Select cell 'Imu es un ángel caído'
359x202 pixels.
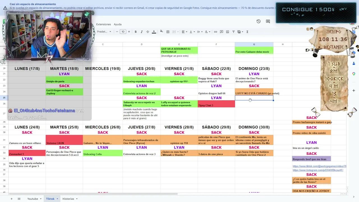click(x=311, y=148)
